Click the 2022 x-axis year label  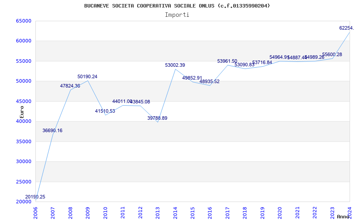[x=315, y=213]
